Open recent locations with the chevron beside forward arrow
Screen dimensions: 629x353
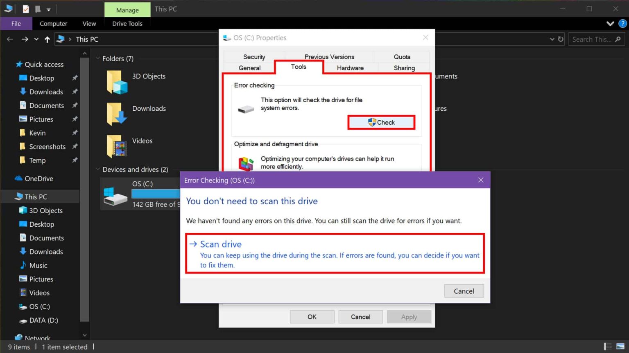[36, 39]
